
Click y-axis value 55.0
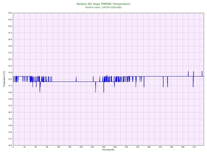point(10,66)
